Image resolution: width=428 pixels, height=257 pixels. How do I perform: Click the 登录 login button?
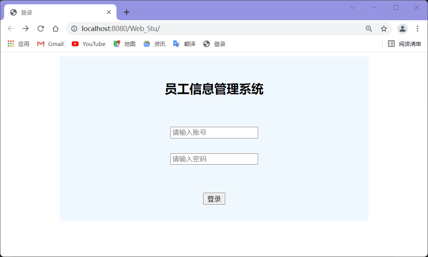214,199
